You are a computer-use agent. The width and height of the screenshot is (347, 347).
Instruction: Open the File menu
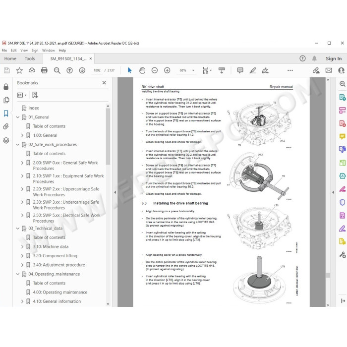(x=4, y=51)
